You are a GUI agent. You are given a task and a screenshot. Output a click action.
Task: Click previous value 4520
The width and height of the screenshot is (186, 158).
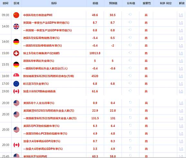pyautogui.click(x=95, y=76)
